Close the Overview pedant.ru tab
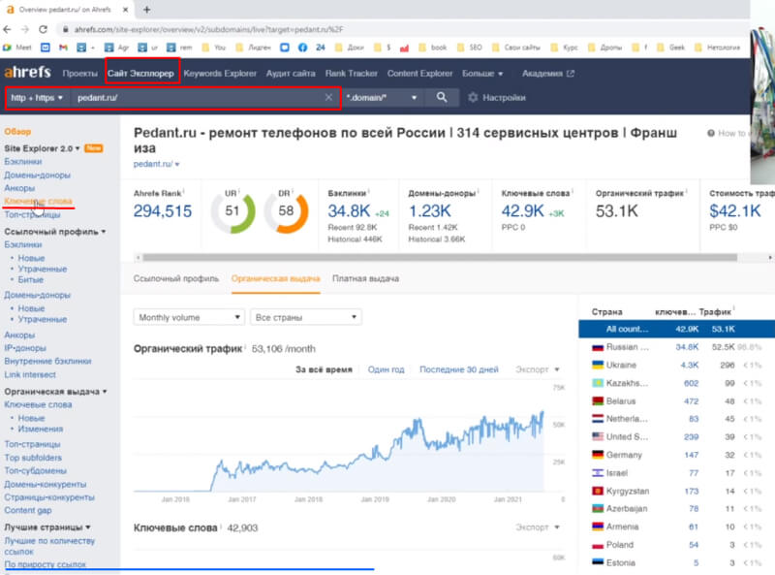The width and height of the screenshot is (775, 575). pos(126,10)
